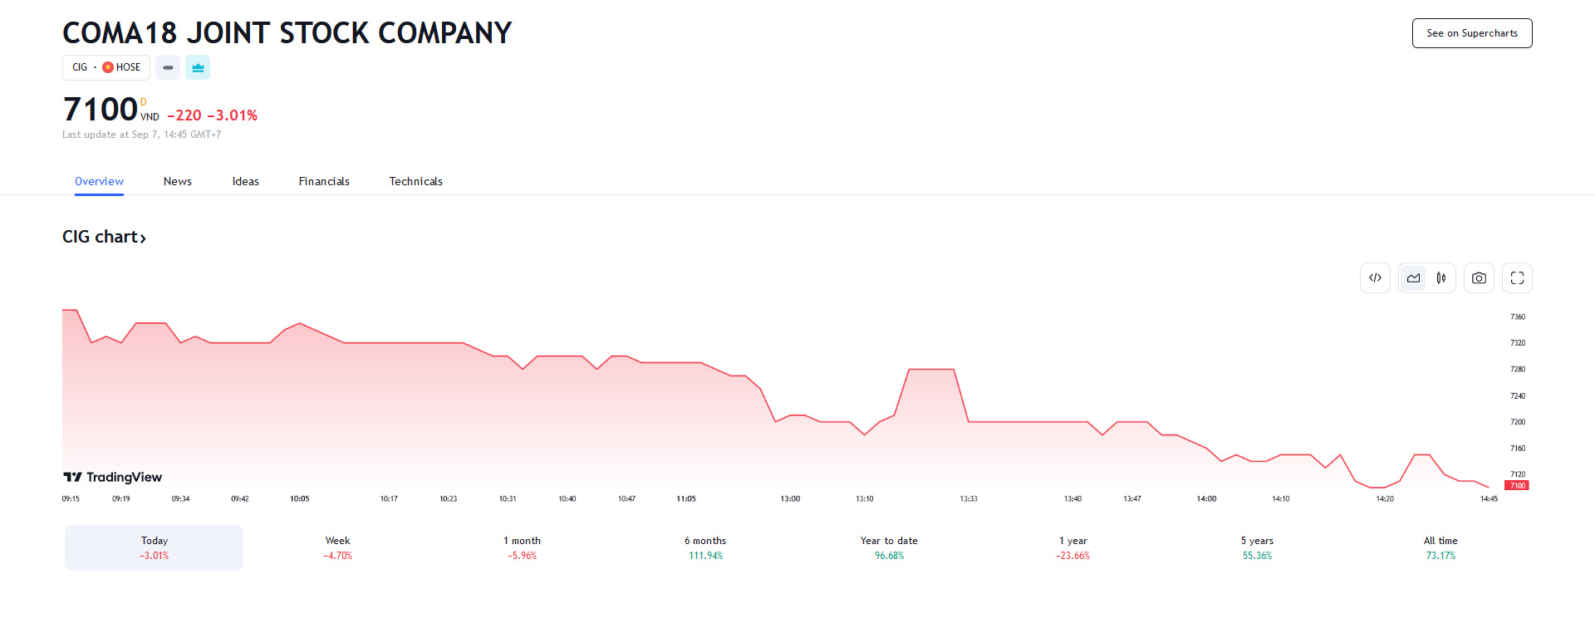Select the Today performance toggle
This screenshot has height=623, width=1595.
point(153,547)
